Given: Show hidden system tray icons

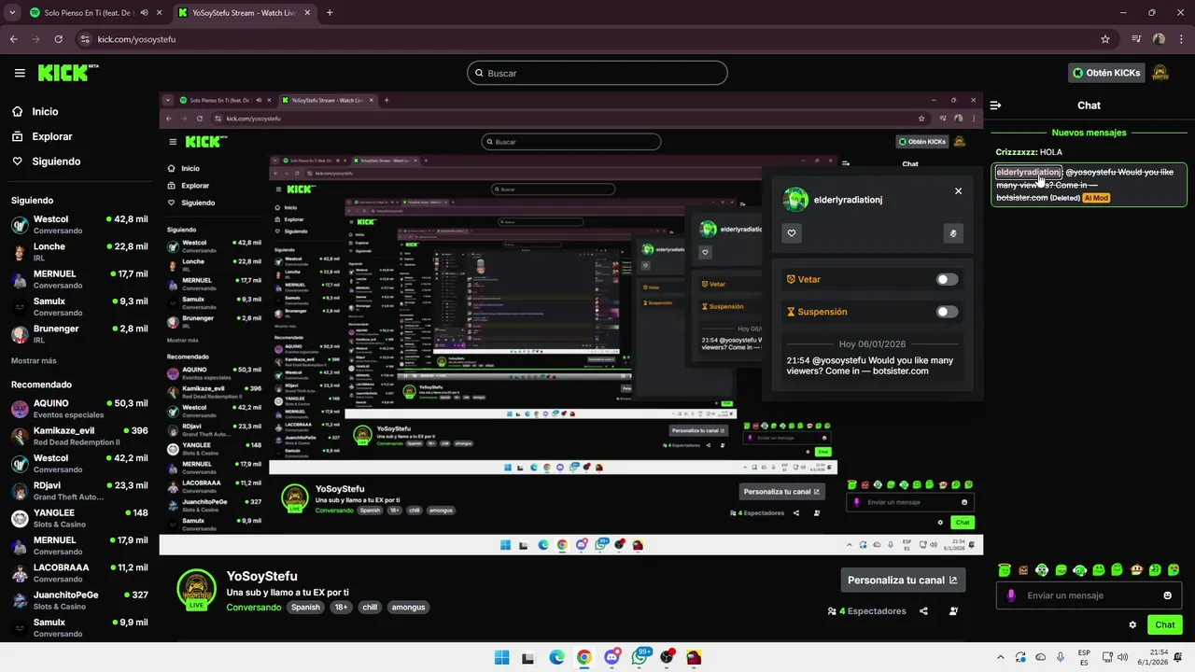Looking at the screenshot, I should pos(1002,657).
